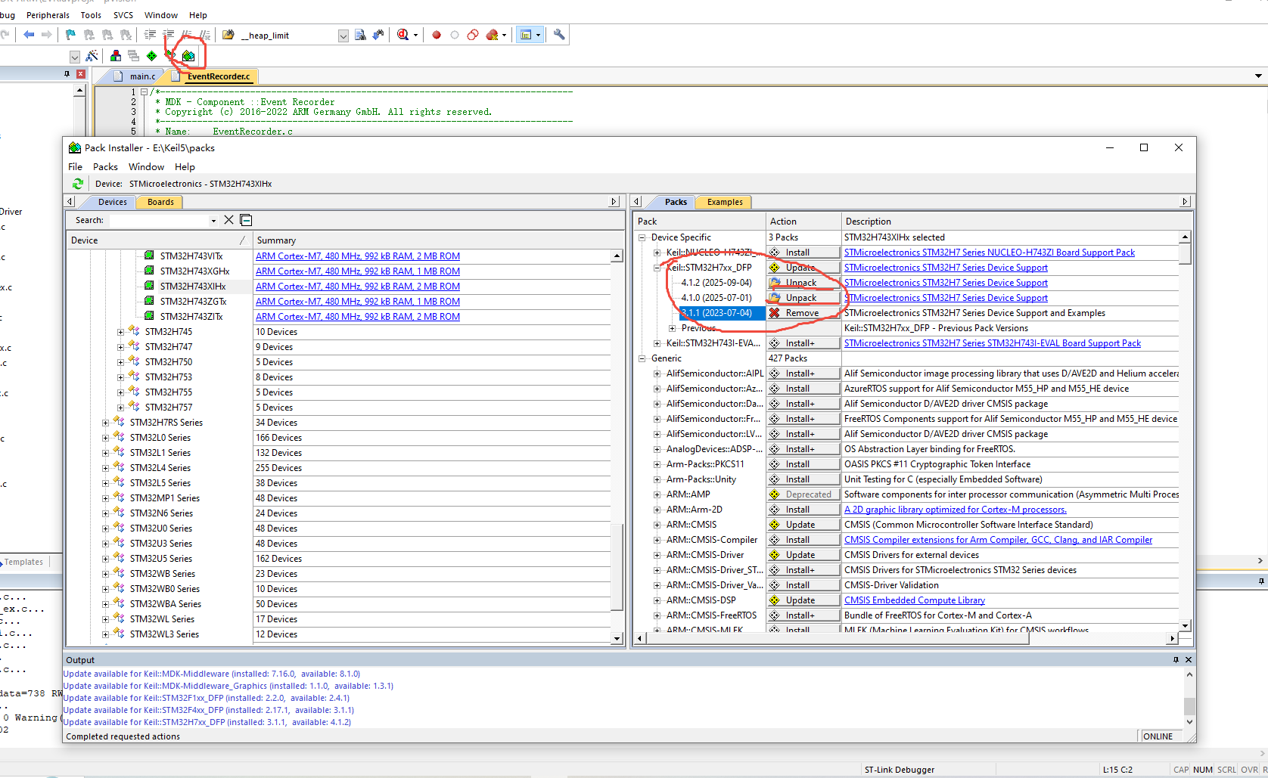Viewport: 1268px width, 778px height.
Task: Collapse the Device Specific packs group
Action: (642, 237)
